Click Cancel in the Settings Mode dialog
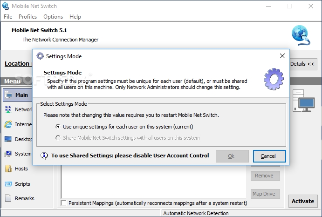This screenshot has height=217, width=322. pyautogui.click(x=269, y=156)
